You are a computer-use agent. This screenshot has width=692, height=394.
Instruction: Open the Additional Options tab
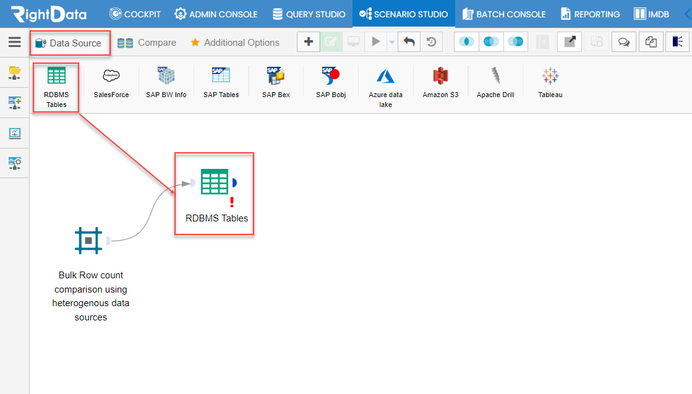[x=235, y=43]
